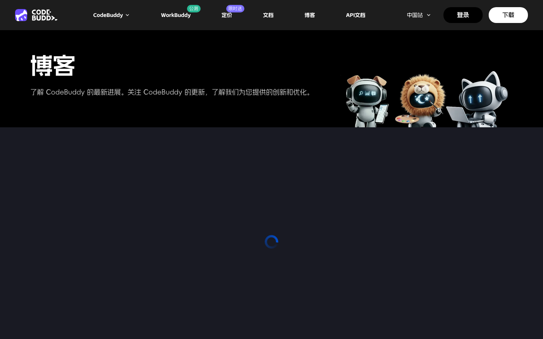Viewport: 543px width, 339px height.
Task: Open the 博客 nav link
Action: click(310, 15)
